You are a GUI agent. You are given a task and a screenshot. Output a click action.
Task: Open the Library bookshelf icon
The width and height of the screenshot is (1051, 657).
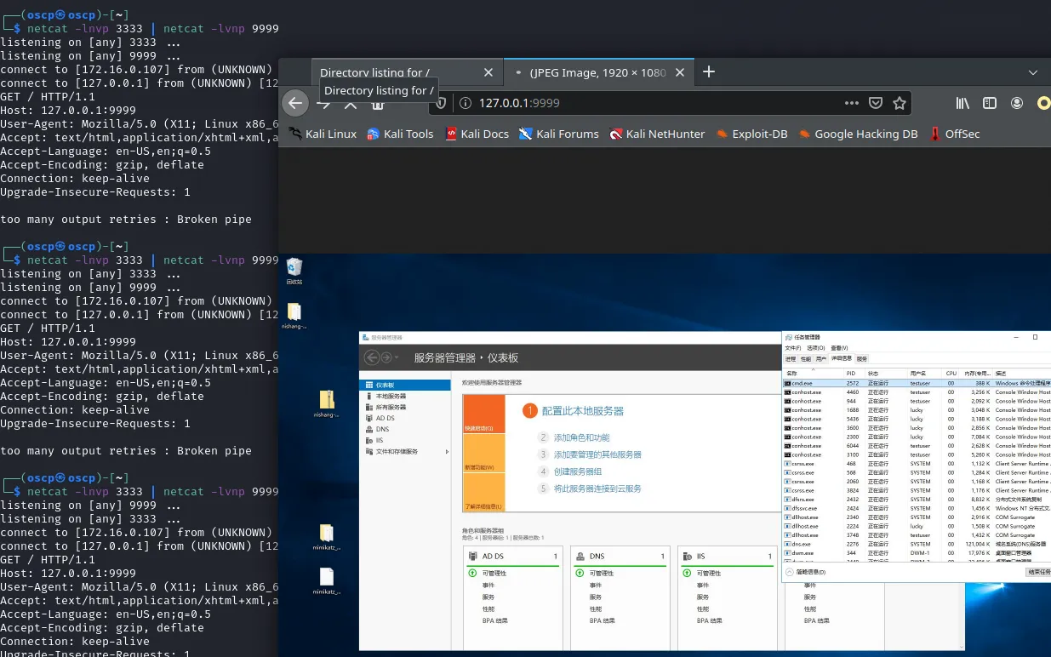pyautogui.click(x=962, y=103)
